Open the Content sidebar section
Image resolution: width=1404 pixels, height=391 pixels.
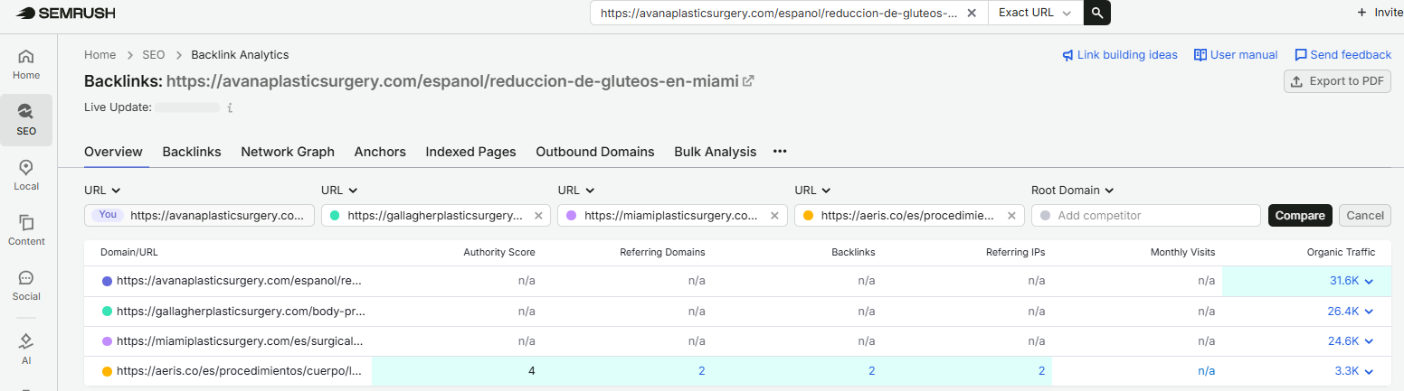[26, 230]
